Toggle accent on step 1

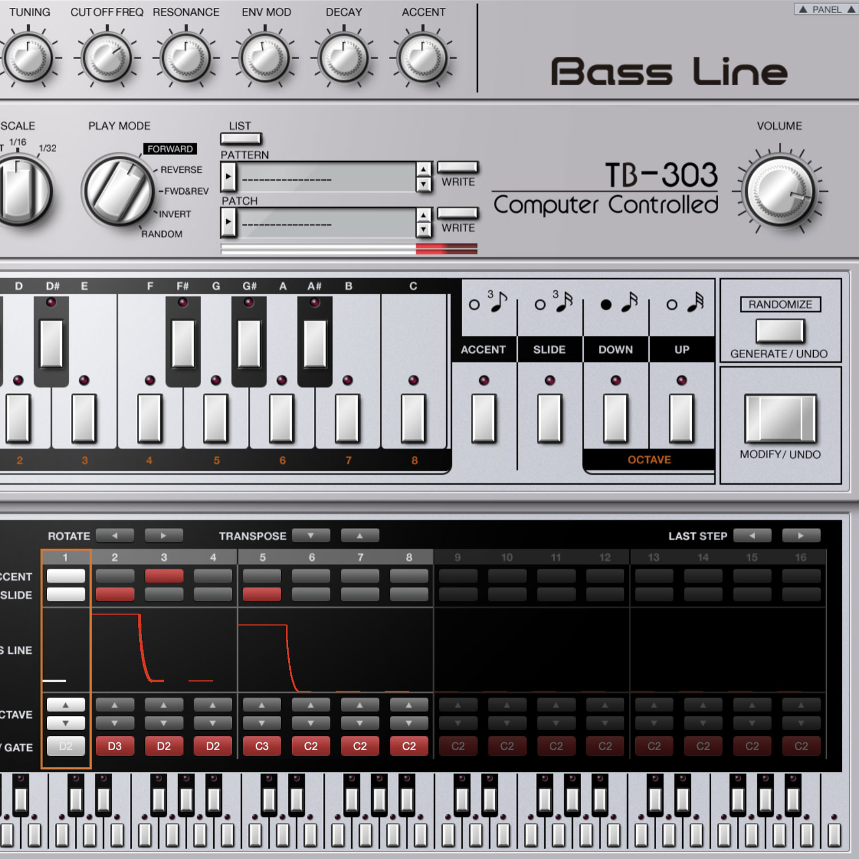(66, 576)
